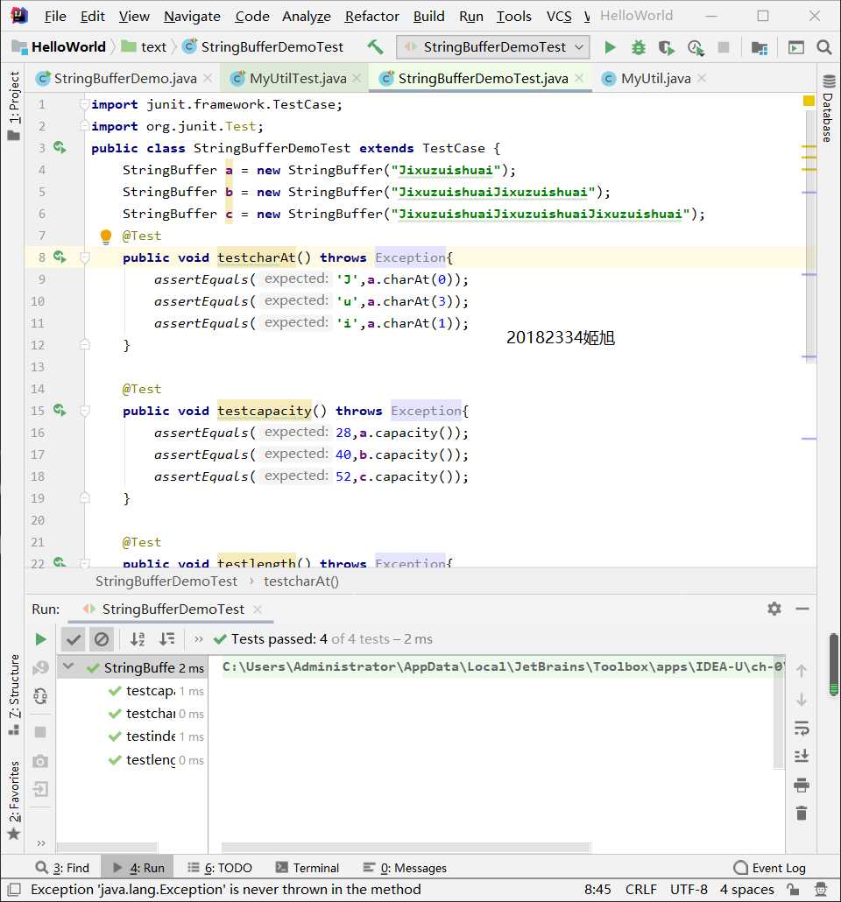Expand more test toolbar options chevrons

pos(199,639)
